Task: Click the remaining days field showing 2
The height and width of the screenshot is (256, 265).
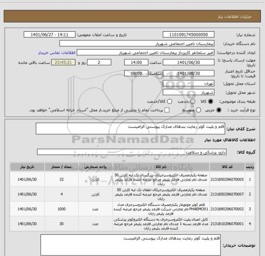Action: pos(99,63)
